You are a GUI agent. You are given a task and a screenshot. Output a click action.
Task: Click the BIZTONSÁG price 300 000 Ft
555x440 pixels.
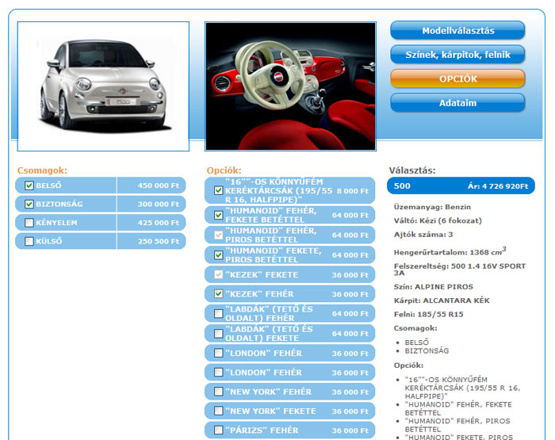(159, 204)
